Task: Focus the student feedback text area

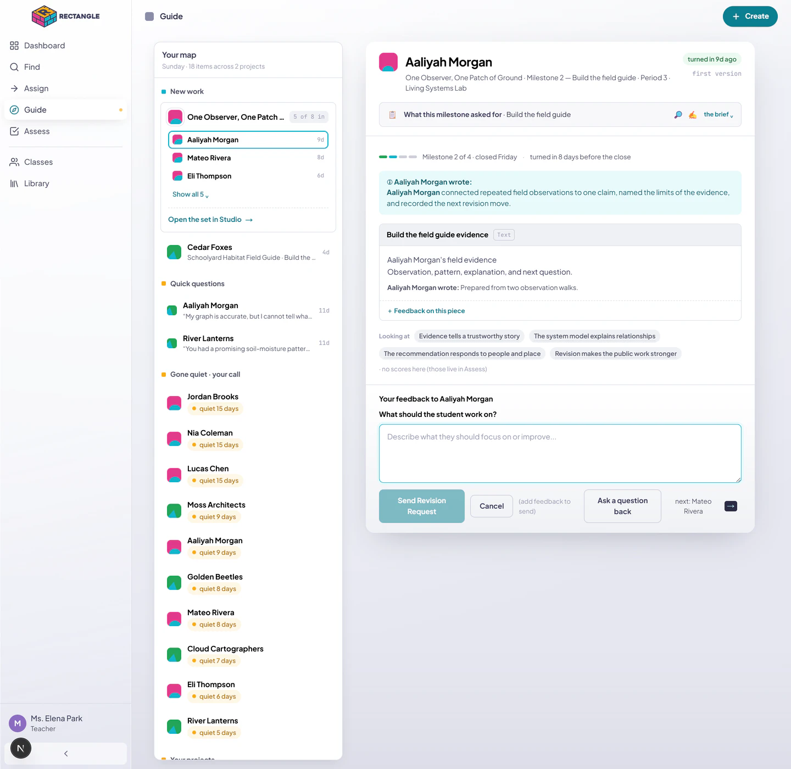Action: [560, 453]
